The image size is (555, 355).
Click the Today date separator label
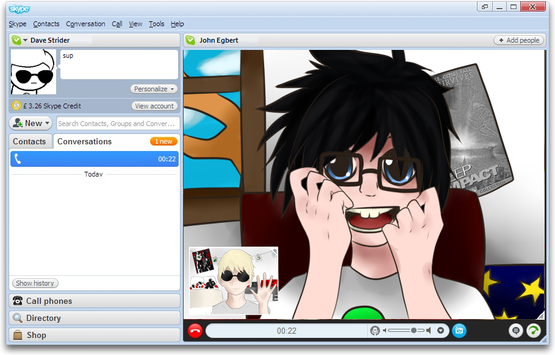tap(93, 174)
